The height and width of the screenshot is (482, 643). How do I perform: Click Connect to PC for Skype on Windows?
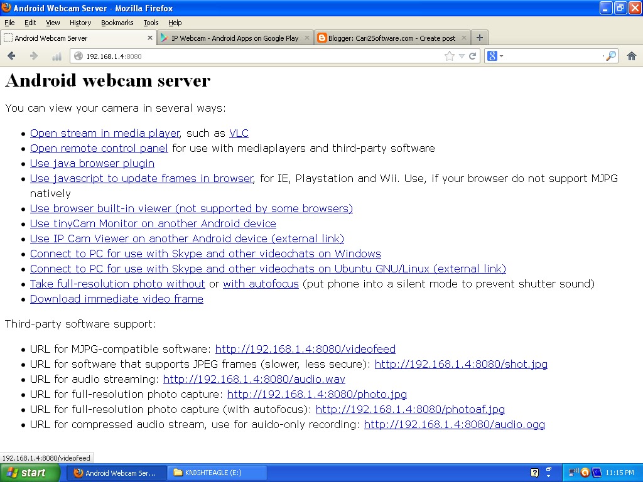pos(205,254)
